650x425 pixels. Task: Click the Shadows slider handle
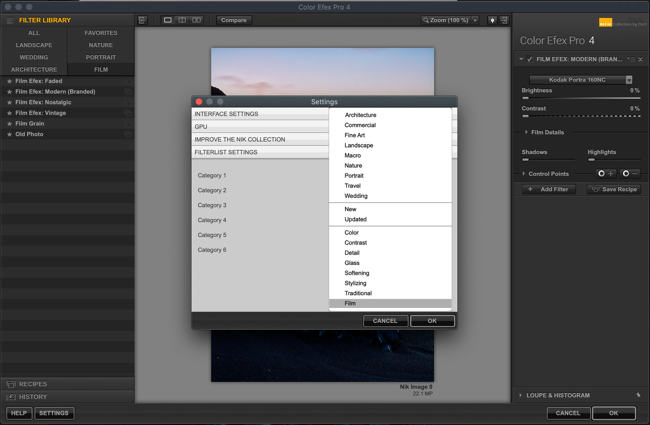[x=525, y=160]
